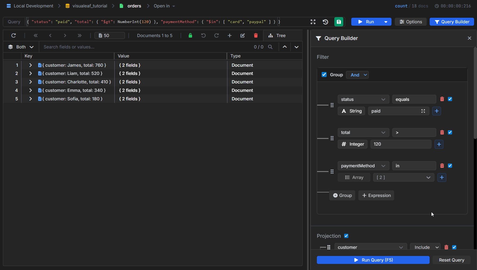
Task: Open query history clock icon
Action: (x=326, y=22)
